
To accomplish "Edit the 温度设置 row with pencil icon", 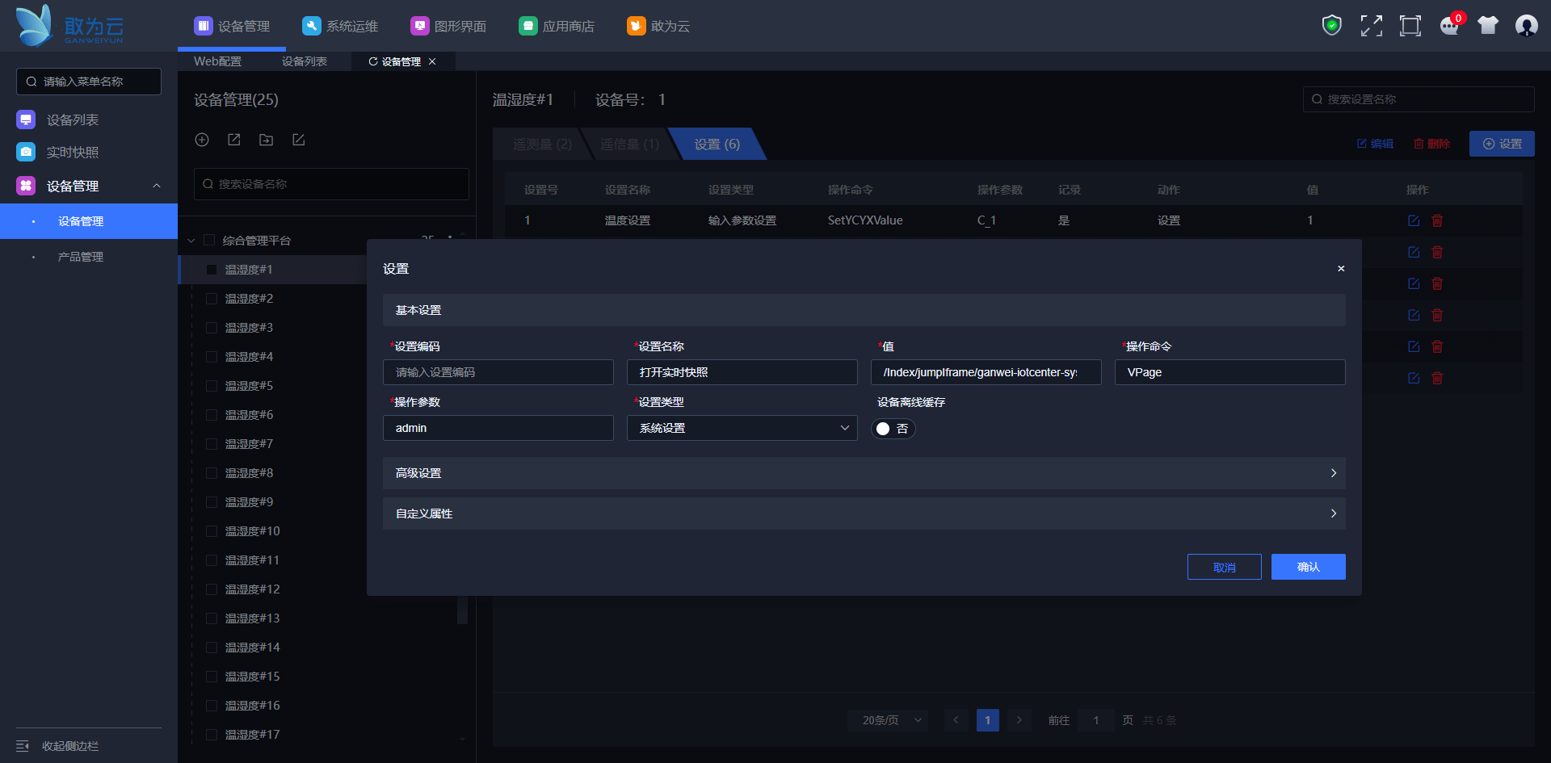I will 1414,220.
